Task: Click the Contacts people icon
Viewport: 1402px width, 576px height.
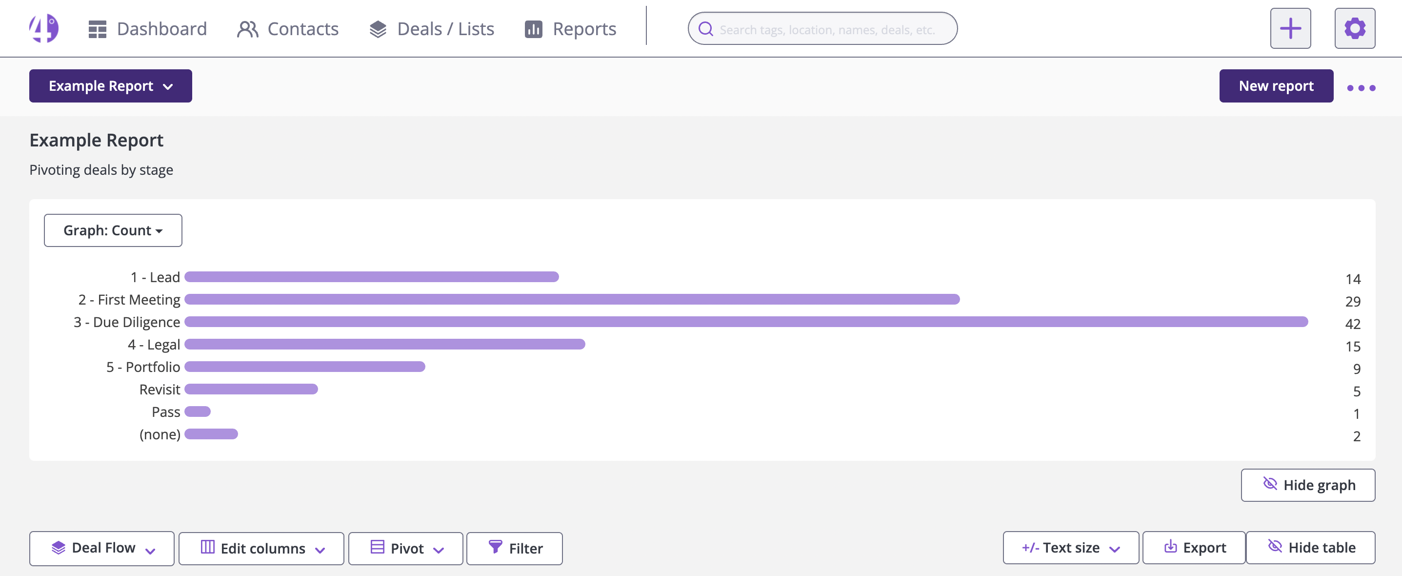Action: 248,28
